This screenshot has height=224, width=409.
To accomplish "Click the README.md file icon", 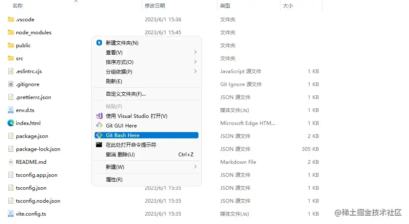I will [x=11, y=162].
